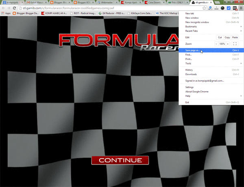Viewport: 244px width, 187px height.
Task: Open KOMPI AJAIB bookmark
Action: click(54, 13)
